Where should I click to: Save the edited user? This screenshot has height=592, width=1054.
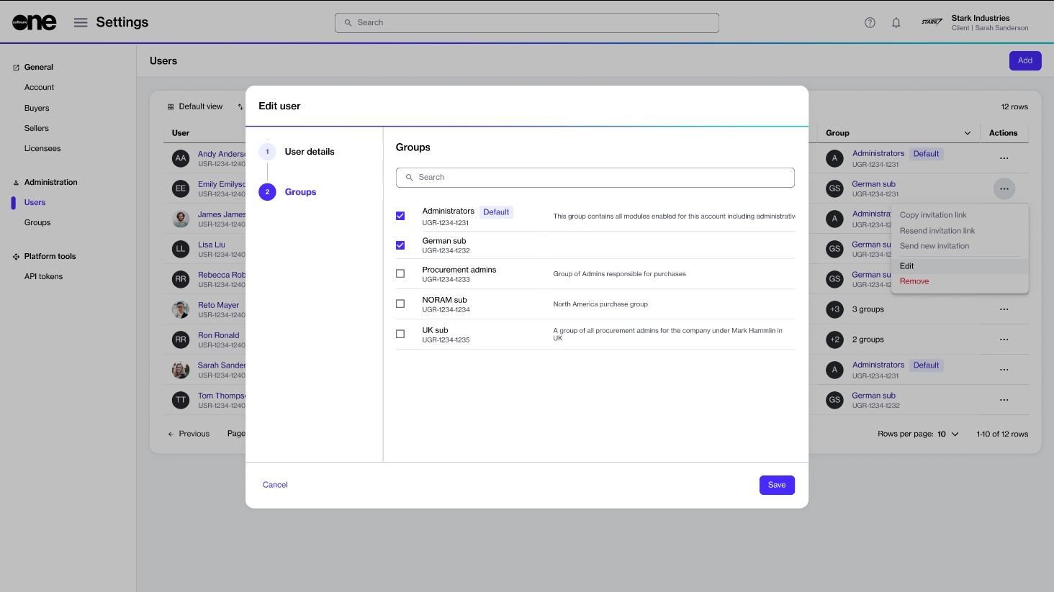(x=777, y=485)
